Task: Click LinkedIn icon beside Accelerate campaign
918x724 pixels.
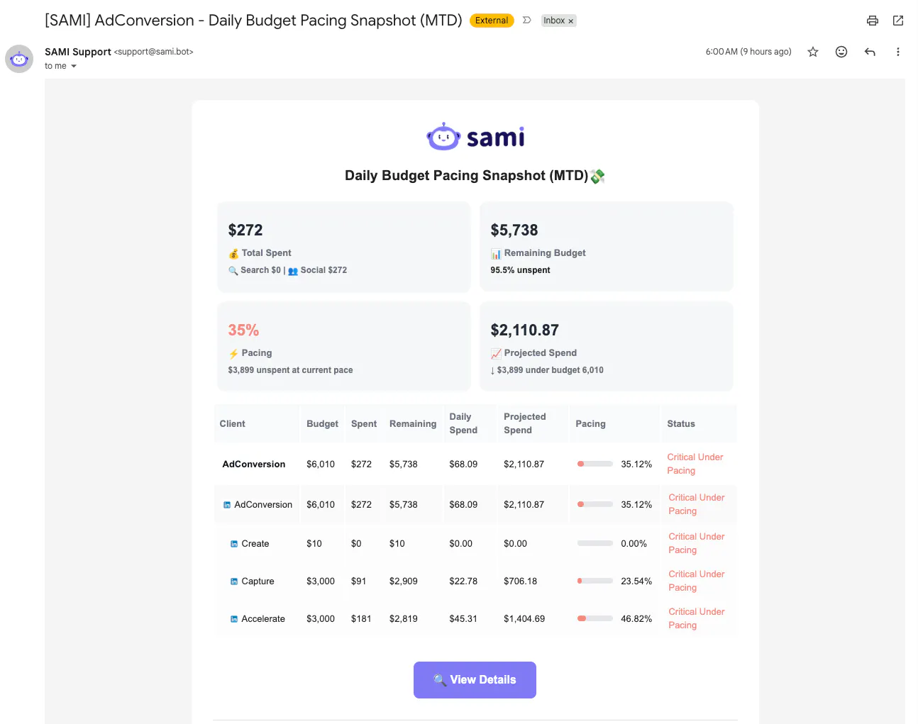Action: pyautogui.click(x=234, y=619)
